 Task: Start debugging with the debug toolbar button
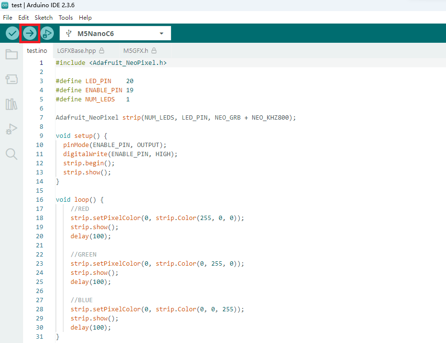(47, 33)
